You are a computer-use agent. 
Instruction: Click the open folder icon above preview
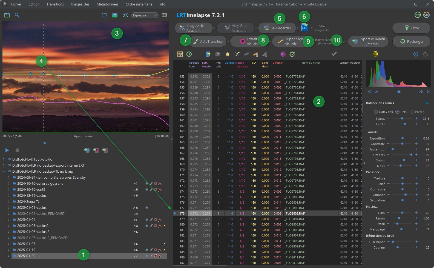pyautogui.click(x=7, y=15)
